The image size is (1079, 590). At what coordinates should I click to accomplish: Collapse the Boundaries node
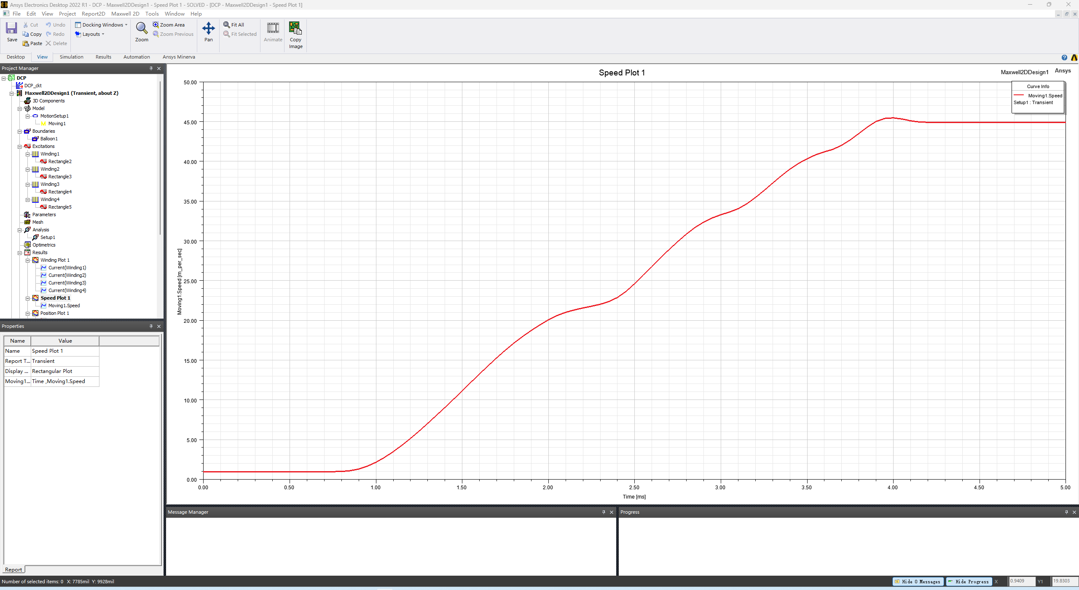coord(19,131)
